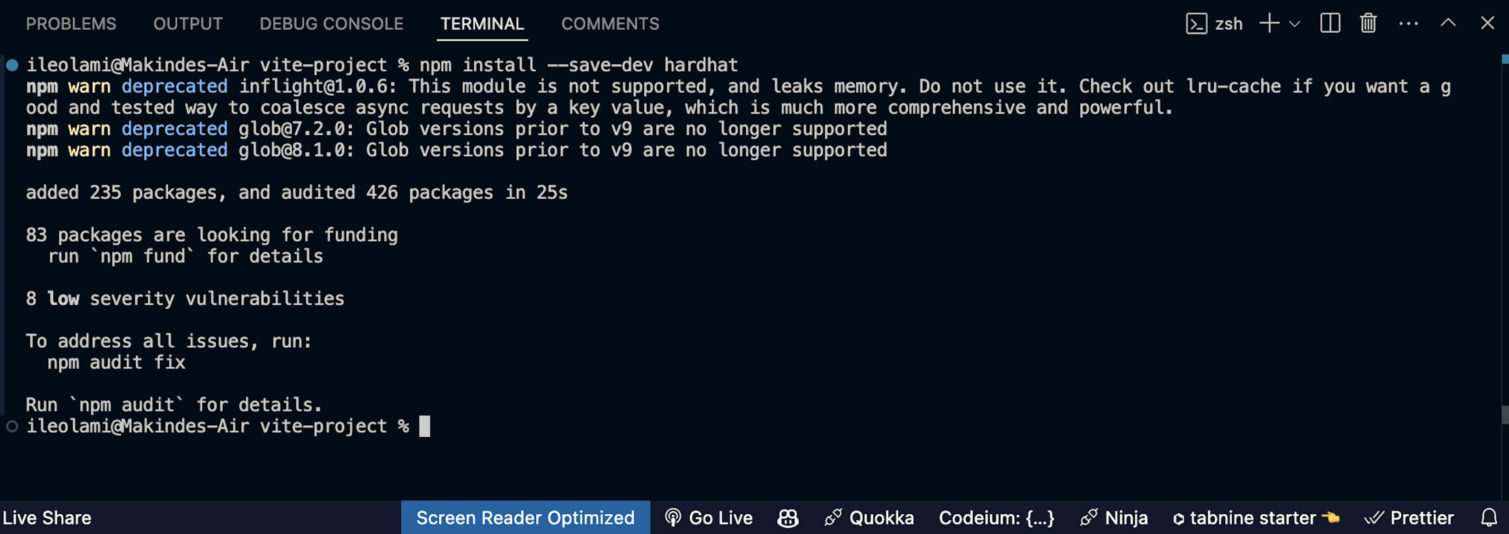Click terminal input command field

(424, 425)
